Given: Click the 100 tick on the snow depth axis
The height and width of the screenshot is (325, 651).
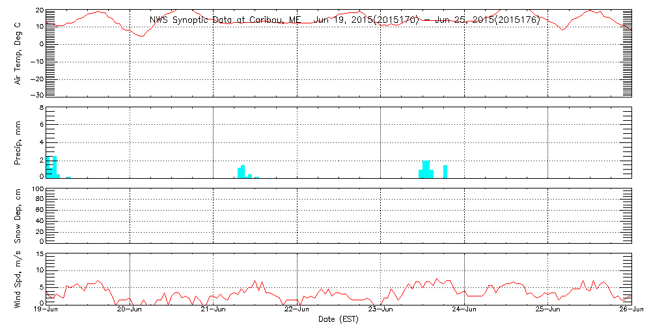Looking at the screenshot, I should [x=37, y=190].
